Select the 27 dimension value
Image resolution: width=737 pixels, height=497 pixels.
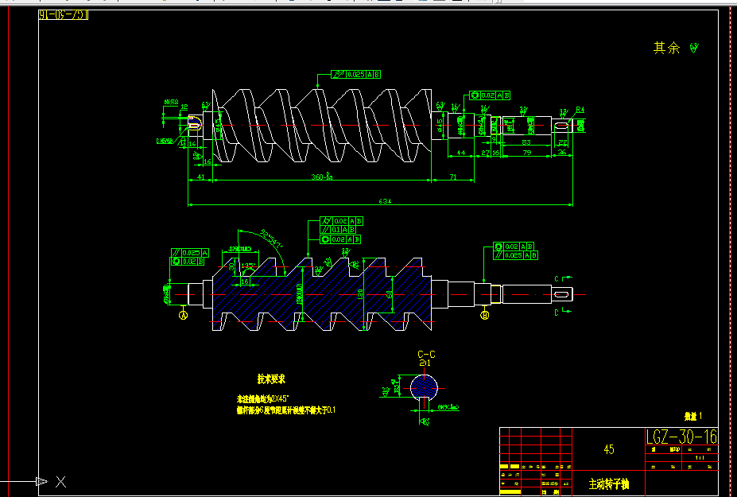tap(486, 153)
